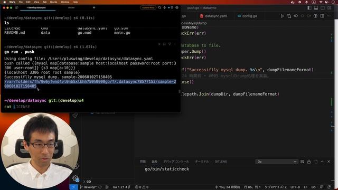Click Warp command input field
The image size is (338, 190).
coord(90,107)
